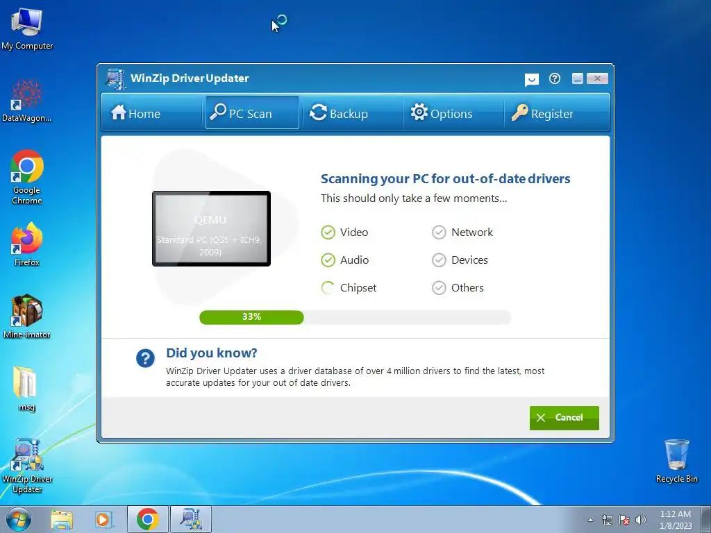Select the msg folder on desktop

tap(26, 388)
